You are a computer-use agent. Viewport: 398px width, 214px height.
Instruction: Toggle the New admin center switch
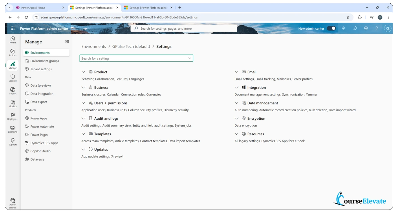pyautogui.click(x=331, y=28)
